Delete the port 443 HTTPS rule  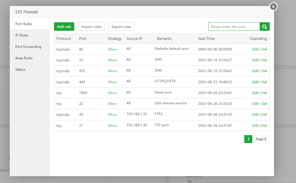coord(264,82)
